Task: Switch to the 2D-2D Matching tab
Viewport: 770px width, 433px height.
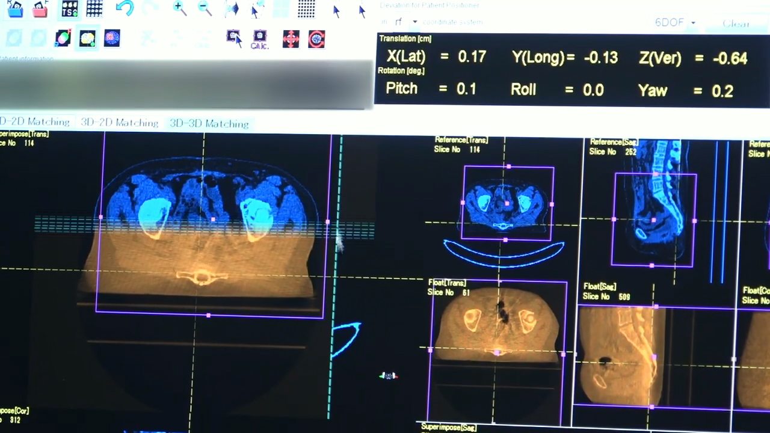Action: click(x=35, y=121)
